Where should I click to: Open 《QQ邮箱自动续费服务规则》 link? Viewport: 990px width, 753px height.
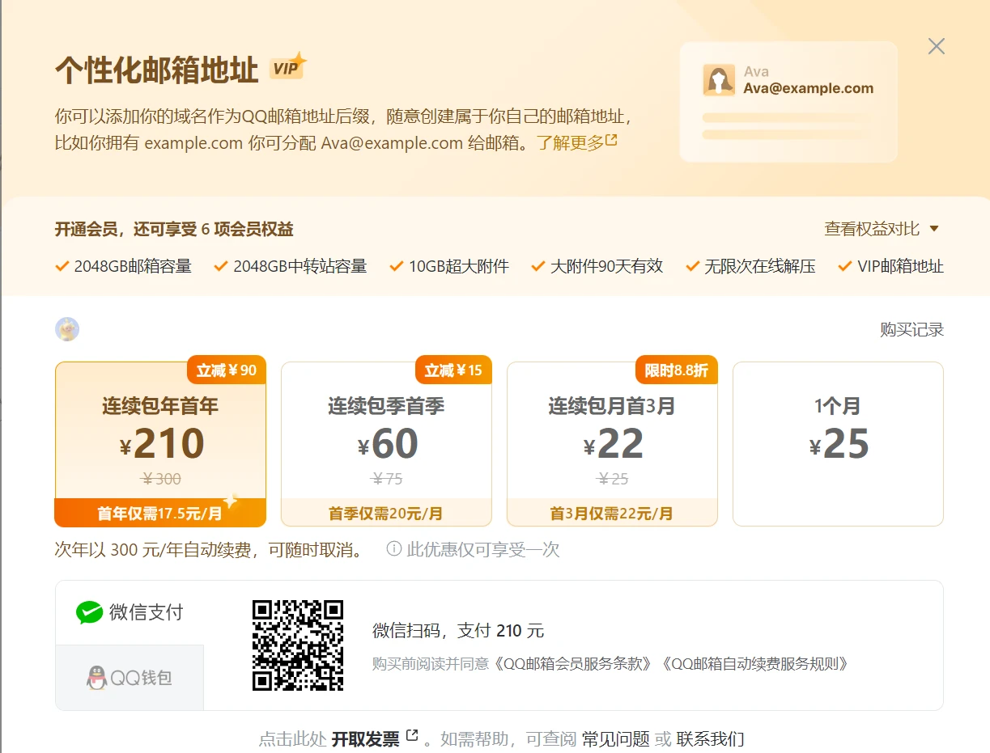(755, 664)
